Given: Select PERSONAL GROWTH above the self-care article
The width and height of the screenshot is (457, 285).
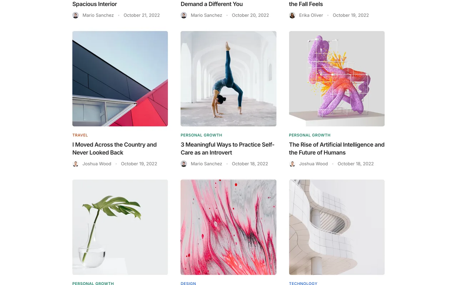Looking at the screenshot, I should [201, 135].
